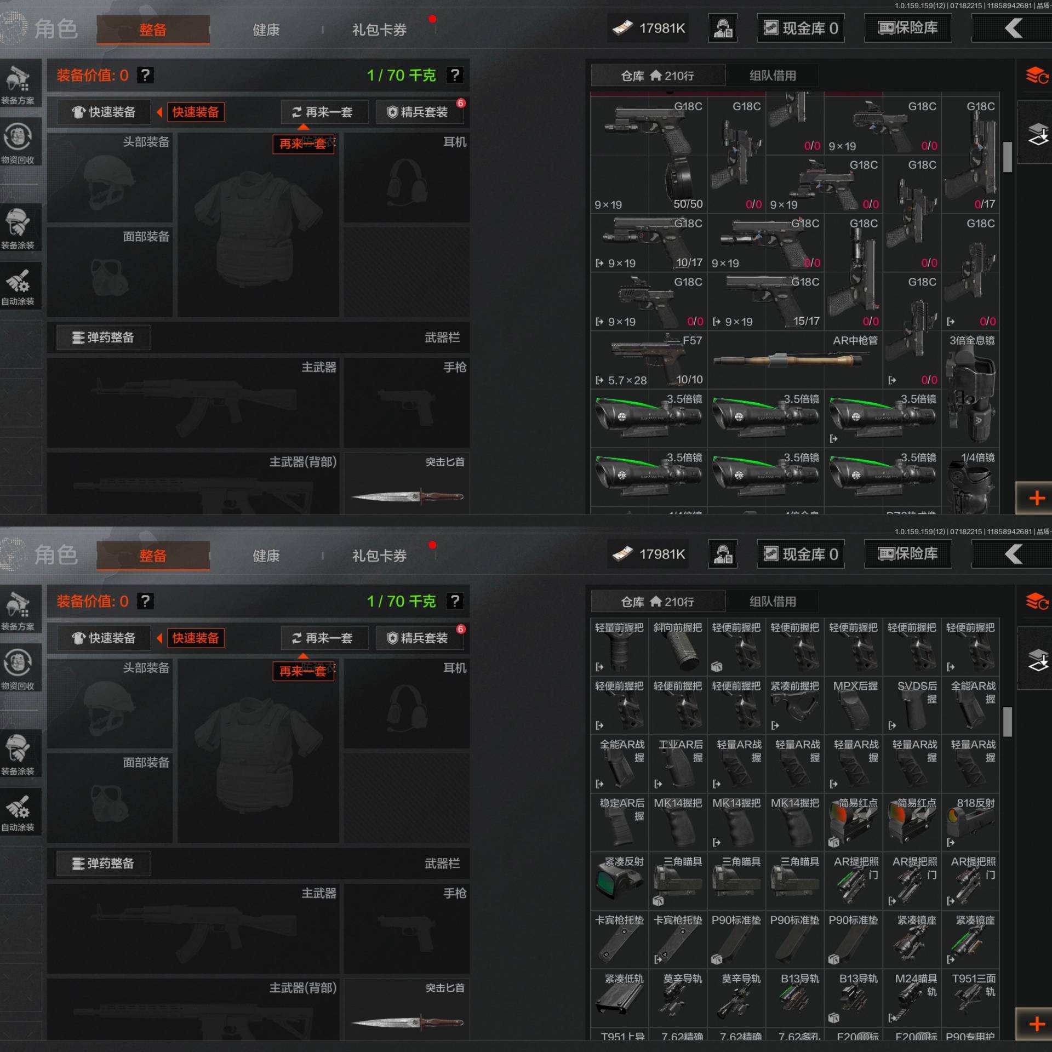Open 物资回收 sidebar icon in upper screenshot
This screenshot has width=1052, height=1052.
[19, 142]
